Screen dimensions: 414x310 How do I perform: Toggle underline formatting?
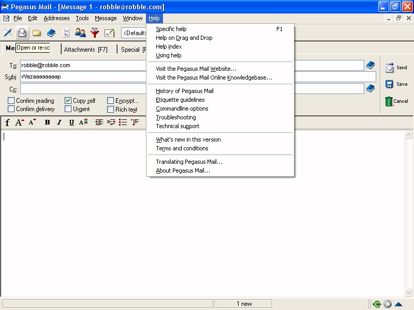(71, 122)
